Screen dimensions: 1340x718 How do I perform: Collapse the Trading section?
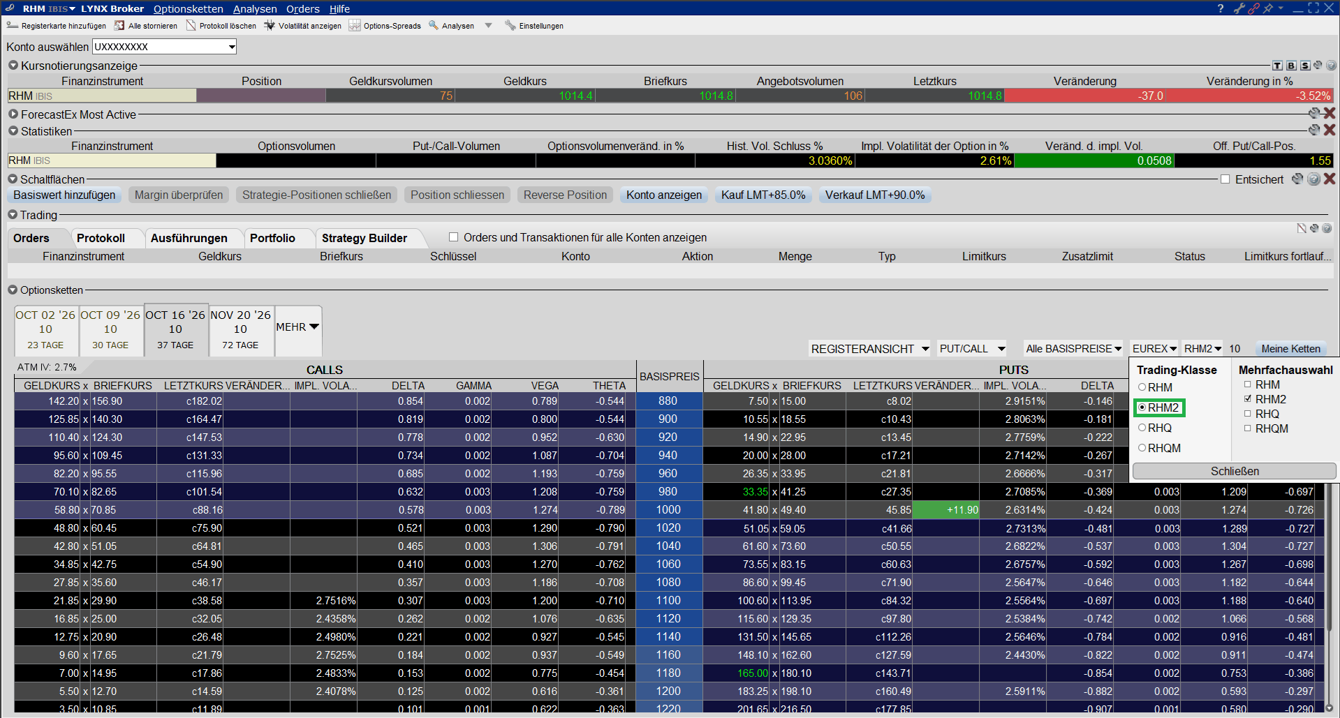pos(13,214)
